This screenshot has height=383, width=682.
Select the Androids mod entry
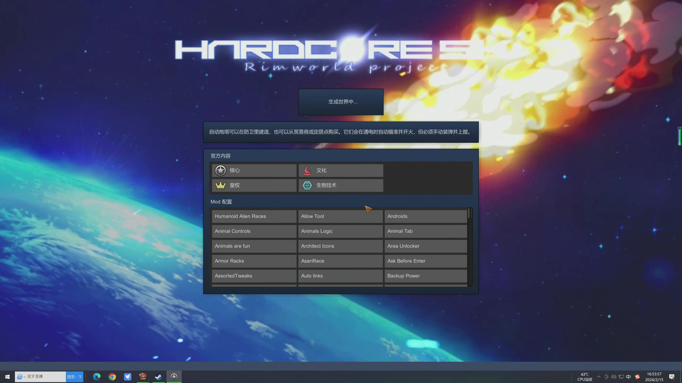tap(426, 216)
